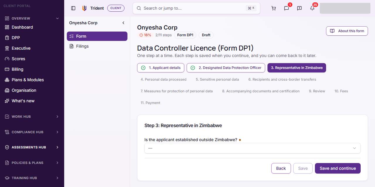This screenshot has height=187, width=375.
Task: Open the chat messages icon
Action: click(x=287, y=8)
